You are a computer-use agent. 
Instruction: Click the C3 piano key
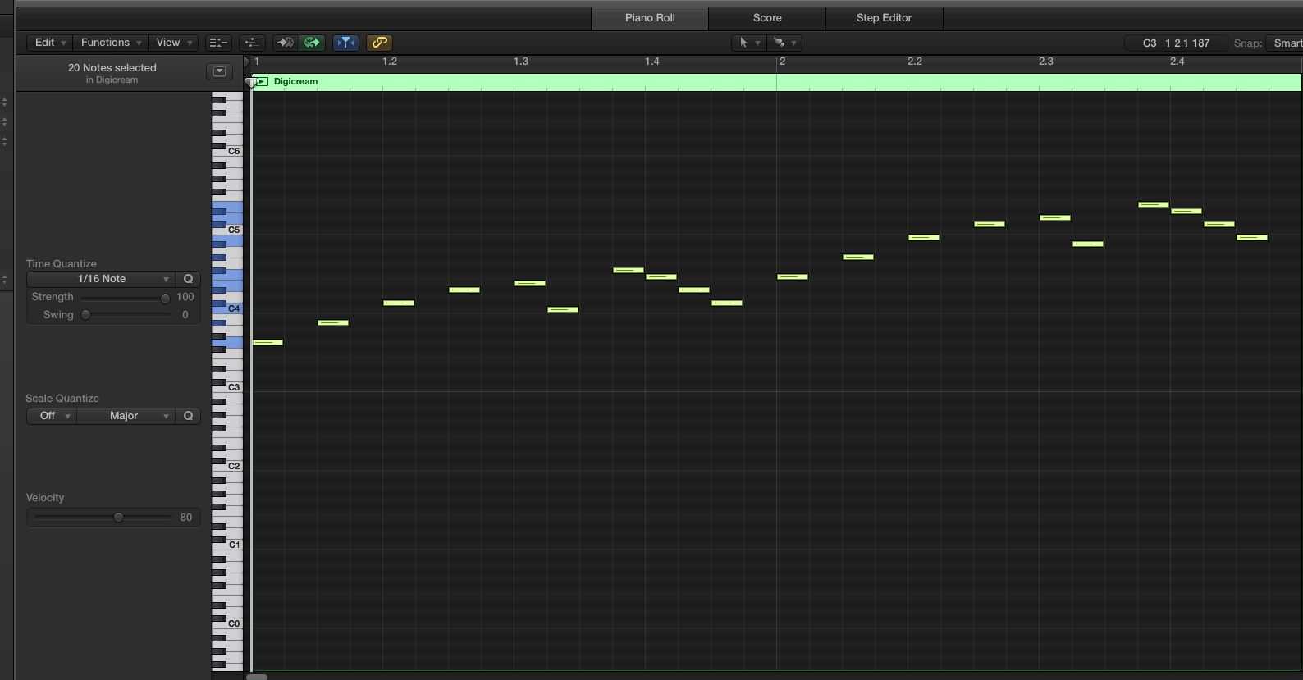233,387
